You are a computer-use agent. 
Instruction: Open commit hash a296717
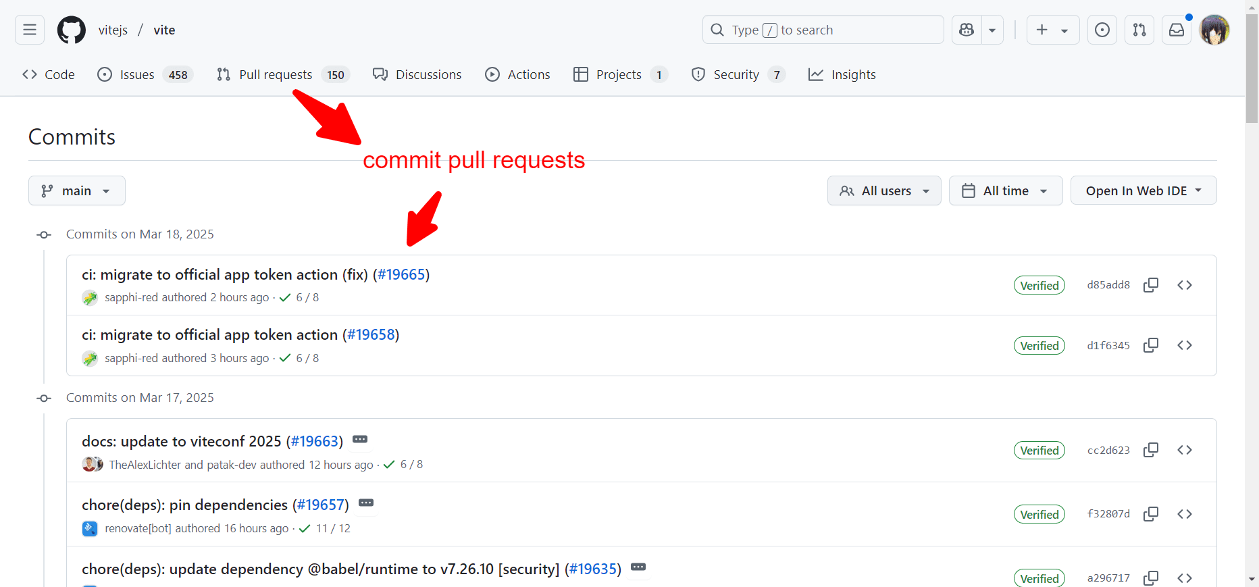pos(1108,578)
